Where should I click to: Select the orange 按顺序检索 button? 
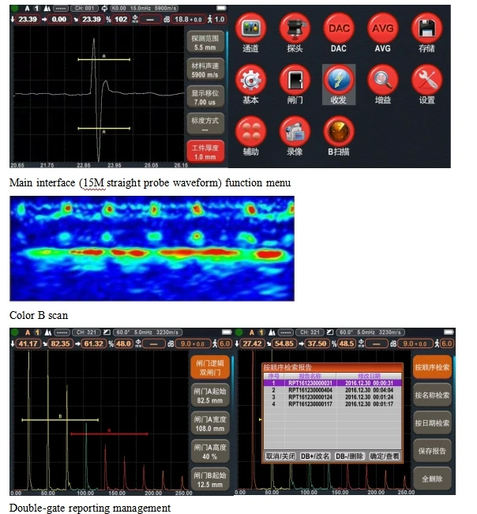pyautogui.click(x=432, y=367)
